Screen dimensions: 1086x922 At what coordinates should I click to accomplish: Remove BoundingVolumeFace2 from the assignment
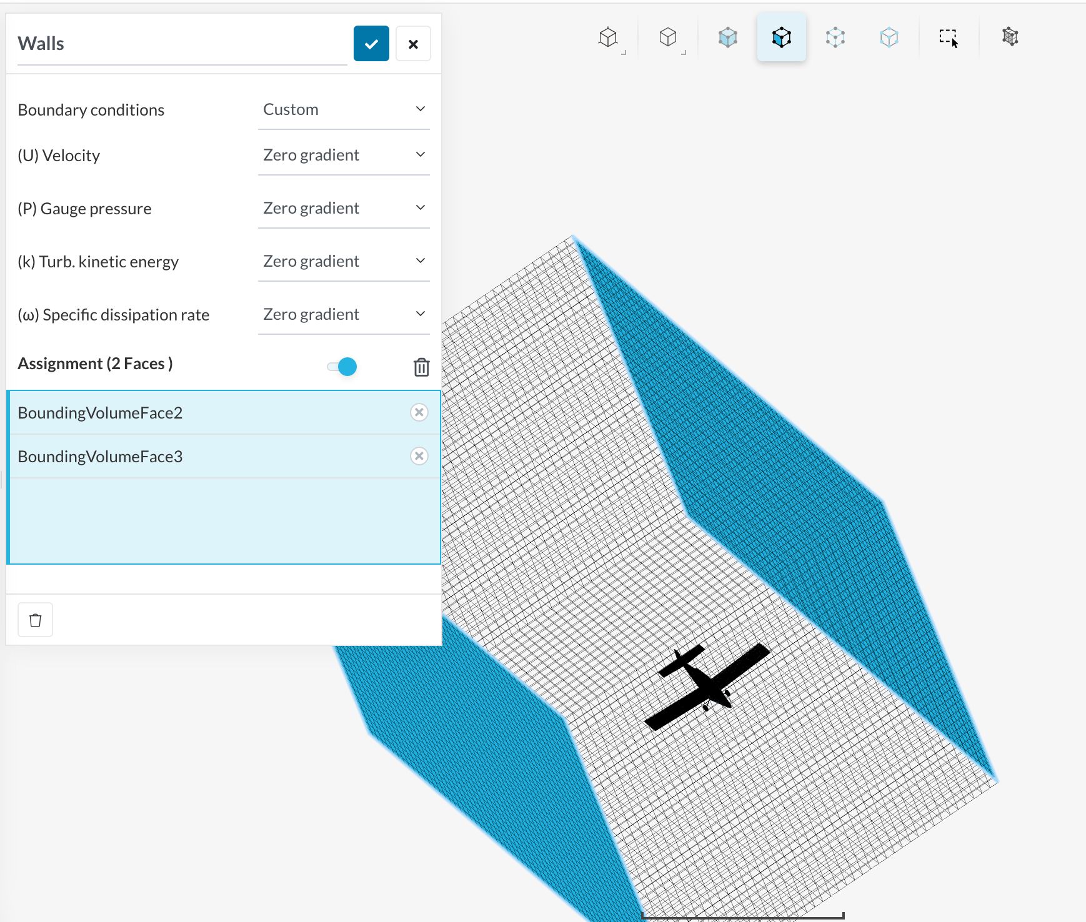(x=419, y=412)
